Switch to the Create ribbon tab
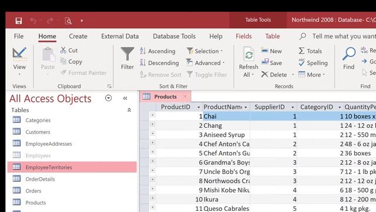Screen dimensions: 376x212 (78, 37)
